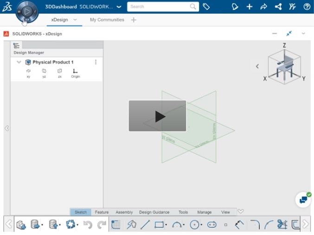Switch to My Communities tab
This screenshot has width=314, height=235.
point(107,19)
